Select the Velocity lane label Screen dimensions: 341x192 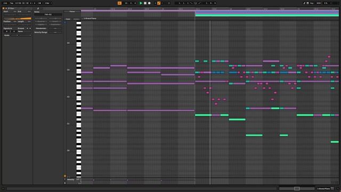[x=71, y=180]
